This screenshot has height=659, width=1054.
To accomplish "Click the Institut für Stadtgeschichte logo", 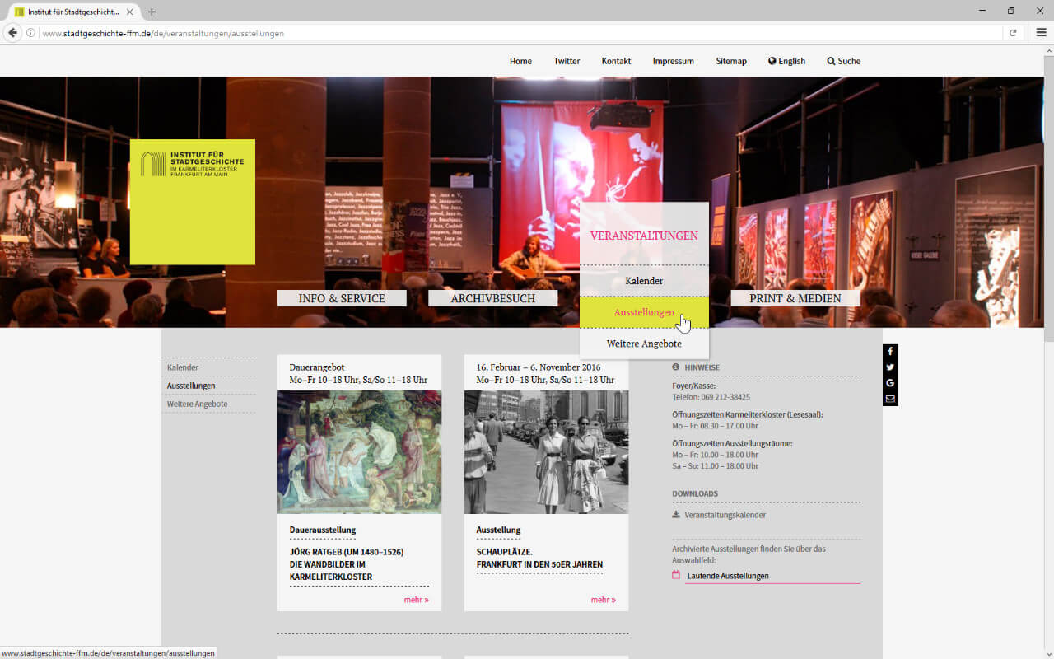I will tap(192, 202).
